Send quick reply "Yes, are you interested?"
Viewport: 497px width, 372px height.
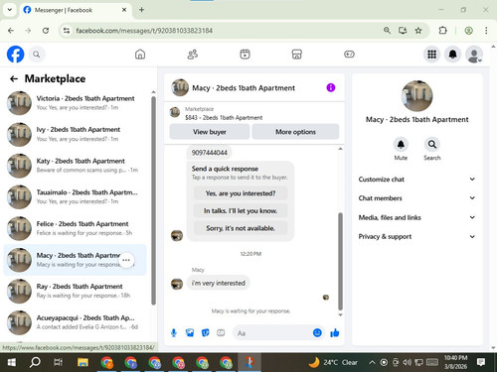coord(241,193)
